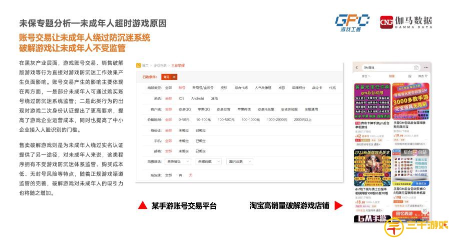Open the 传奇卡牌手游gm后台 product title

372,124
